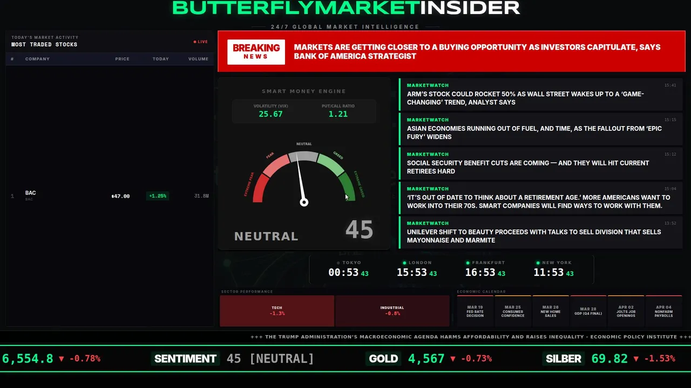Click the +1.25% change badge for BAC
The image size is (691, 388).
point(158,196)
